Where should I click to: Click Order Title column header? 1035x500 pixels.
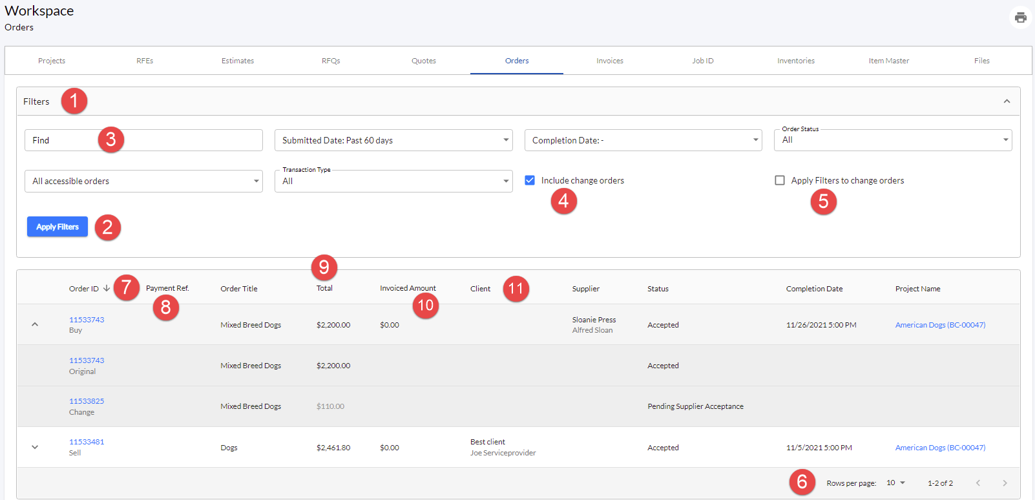click(239, 289)
